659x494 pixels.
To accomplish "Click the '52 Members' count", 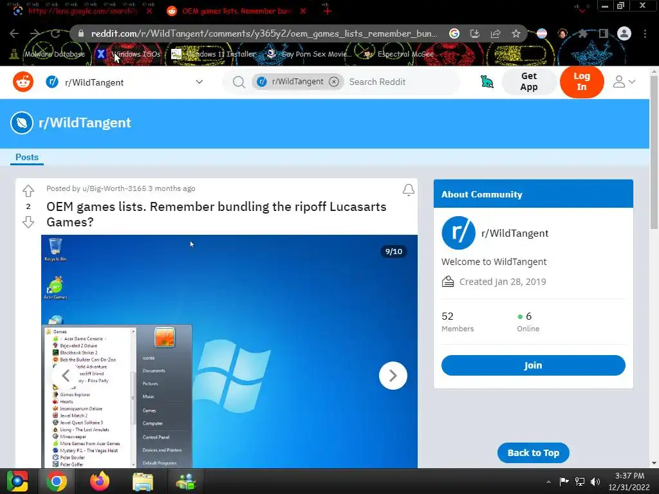I will tap(458, 322).
